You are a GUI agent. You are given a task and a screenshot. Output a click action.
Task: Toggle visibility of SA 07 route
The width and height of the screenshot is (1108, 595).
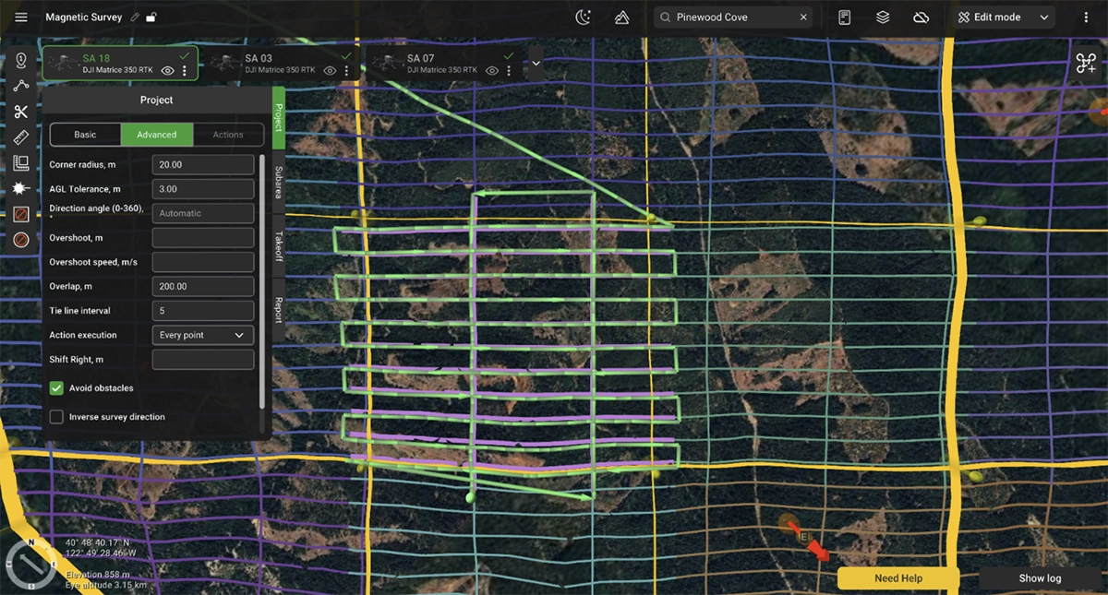(x=493, y=70)
